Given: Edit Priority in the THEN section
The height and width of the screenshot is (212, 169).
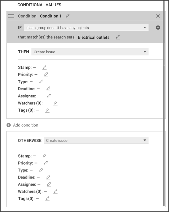Looking at the screenshot, I should click(x=46, y=74).
